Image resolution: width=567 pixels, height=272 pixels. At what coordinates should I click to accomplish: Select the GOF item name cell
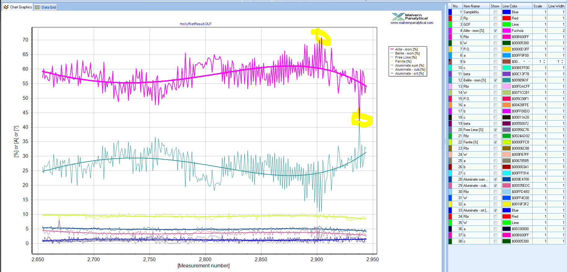476,24
